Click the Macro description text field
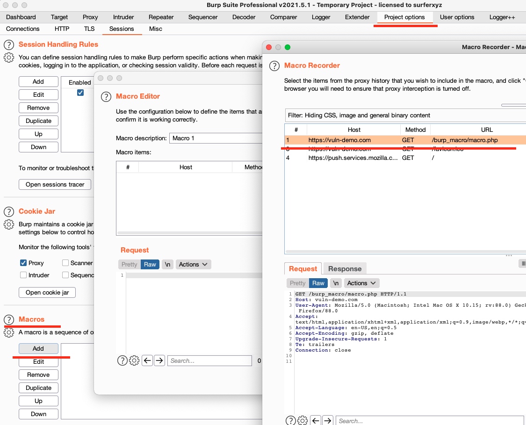 (x=216, y=138)
